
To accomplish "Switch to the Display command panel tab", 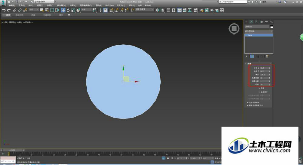I will (x=266, y=22).
